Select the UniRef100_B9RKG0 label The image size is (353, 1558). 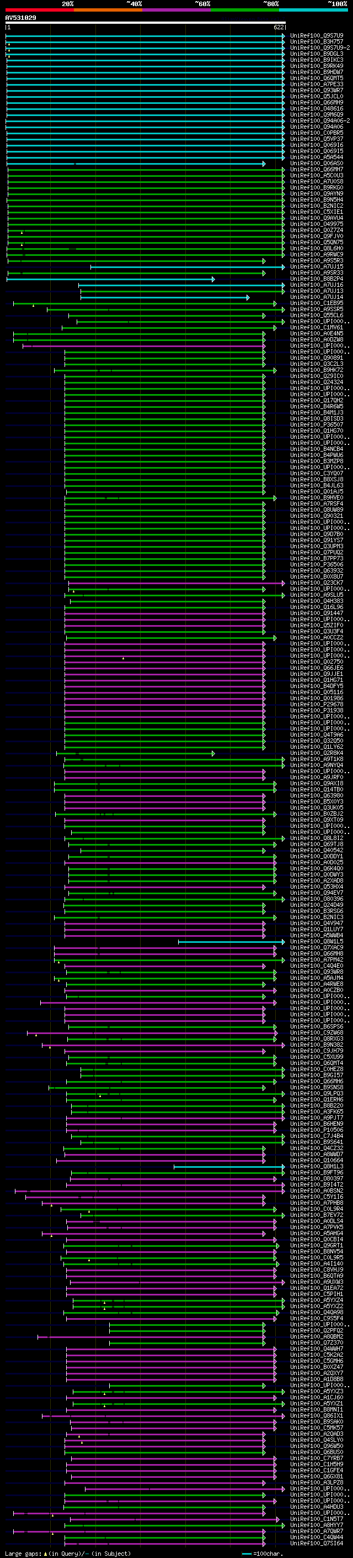317,187
